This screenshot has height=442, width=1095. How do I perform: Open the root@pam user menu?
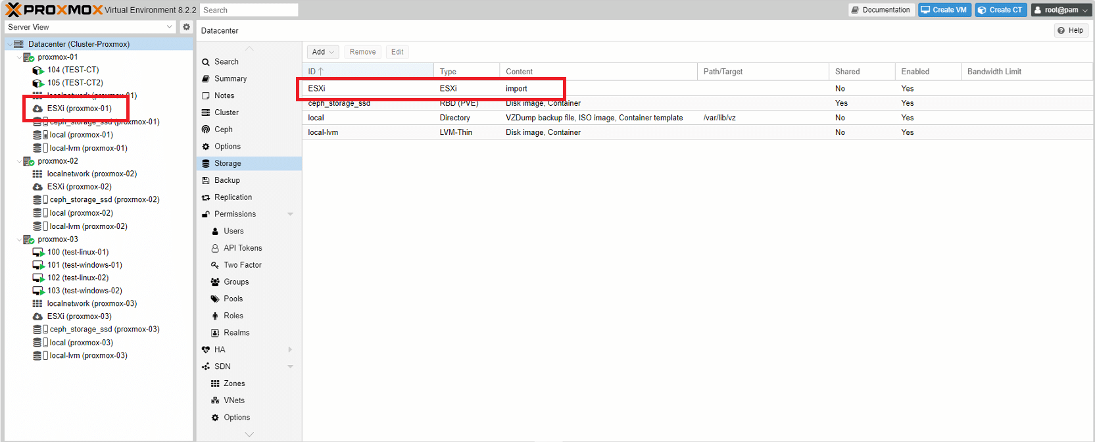tap(1060, 10)
